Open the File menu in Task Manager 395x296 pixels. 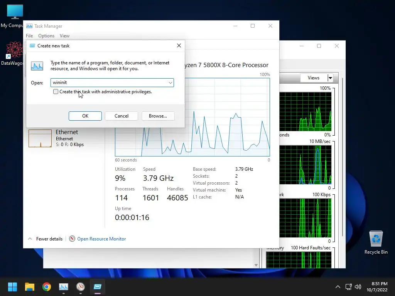pyautogui.click(x=29, y=36)
